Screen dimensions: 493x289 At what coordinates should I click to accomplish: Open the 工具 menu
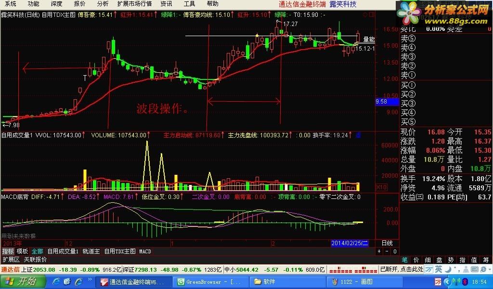point(189,4)
